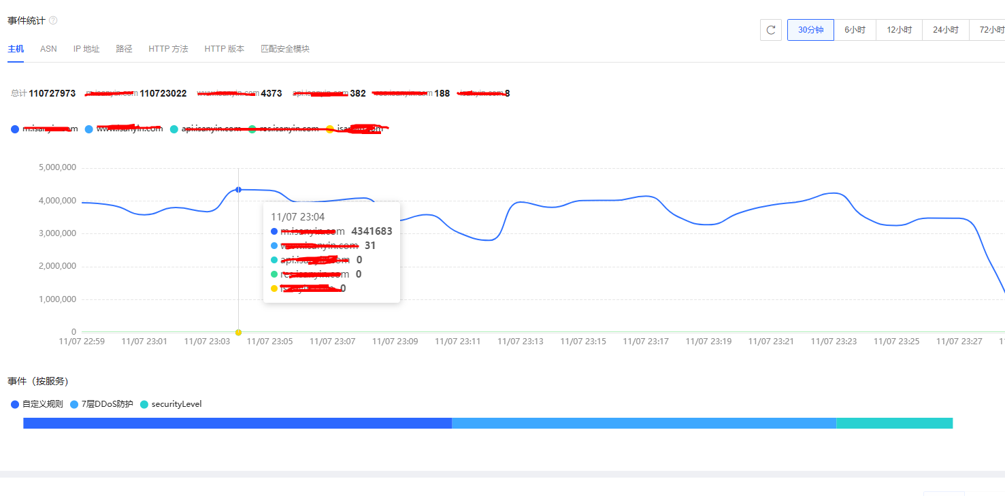Toggle the dark blue first host legend dot

pyautogui.click(x=15, y=129)
